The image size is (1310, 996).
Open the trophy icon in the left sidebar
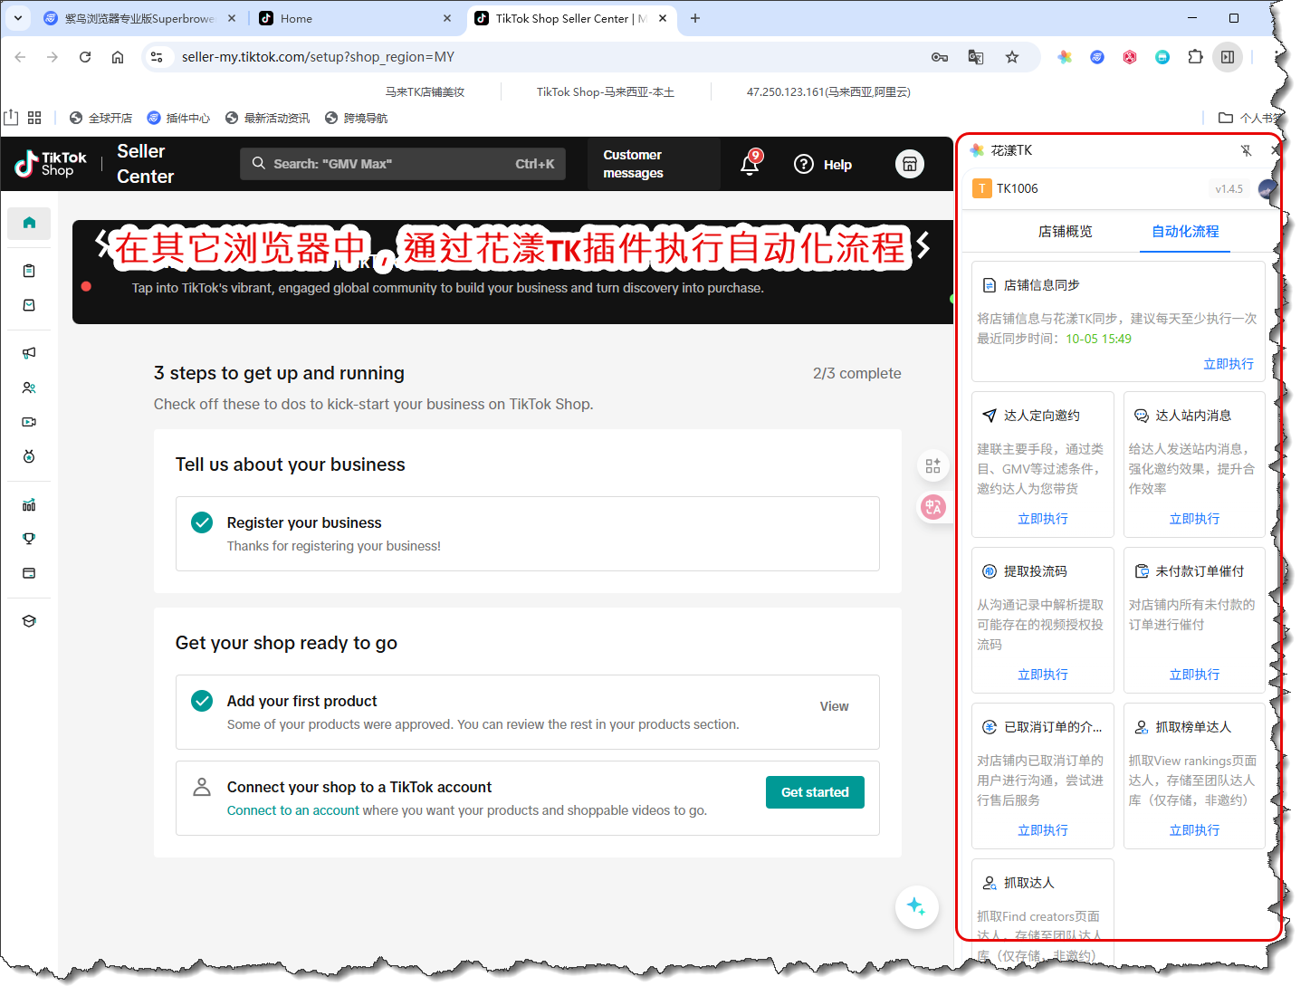tap(29, 539)
